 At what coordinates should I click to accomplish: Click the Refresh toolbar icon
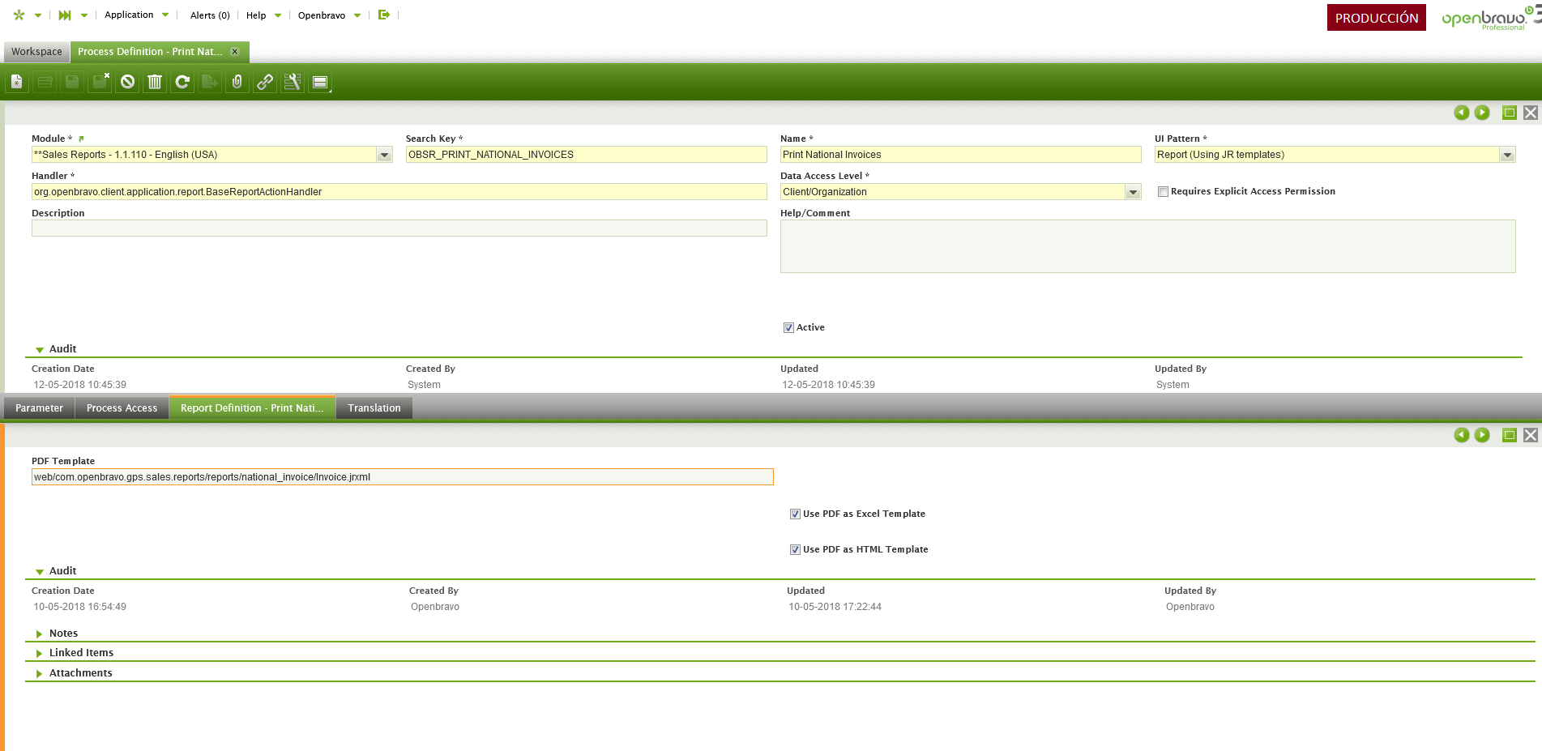[x=182, y=82]
